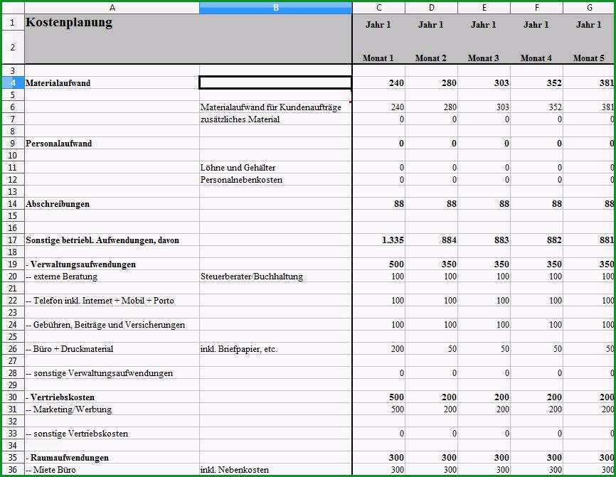
Task: Select column G header
Action: pyautogui.click(x=589, y=7)
